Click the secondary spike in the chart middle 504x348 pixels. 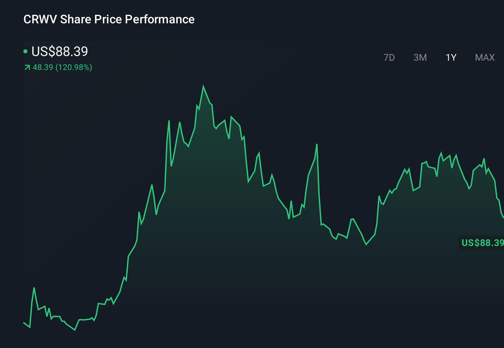[316, 145]
